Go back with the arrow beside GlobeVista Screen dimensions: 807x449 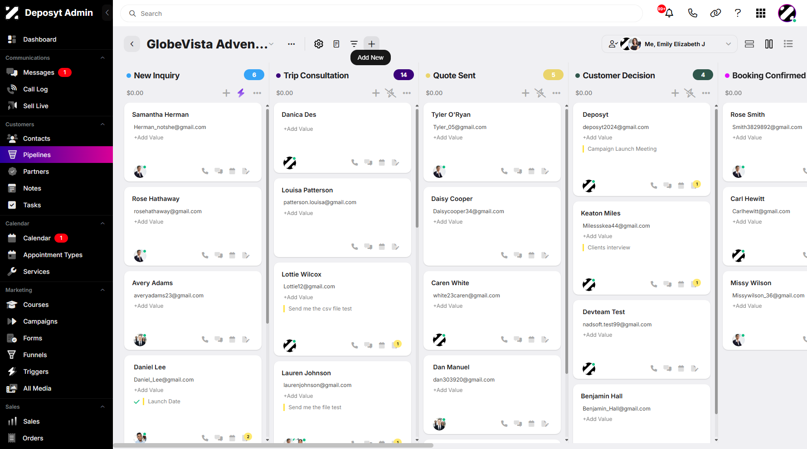(x=132, y=44)
